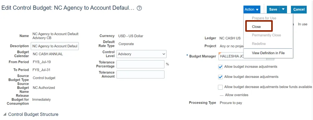
Task: Open the help question mark icon
Action: click(x=139, y=8)
